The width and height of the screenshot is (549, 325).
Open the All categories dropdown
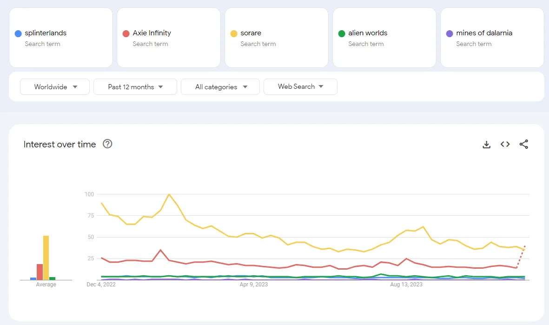(x=220, y=87)
